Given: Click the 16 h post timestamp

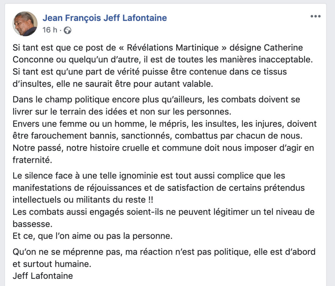Looking at the screenshot, I should pos(50,30).
